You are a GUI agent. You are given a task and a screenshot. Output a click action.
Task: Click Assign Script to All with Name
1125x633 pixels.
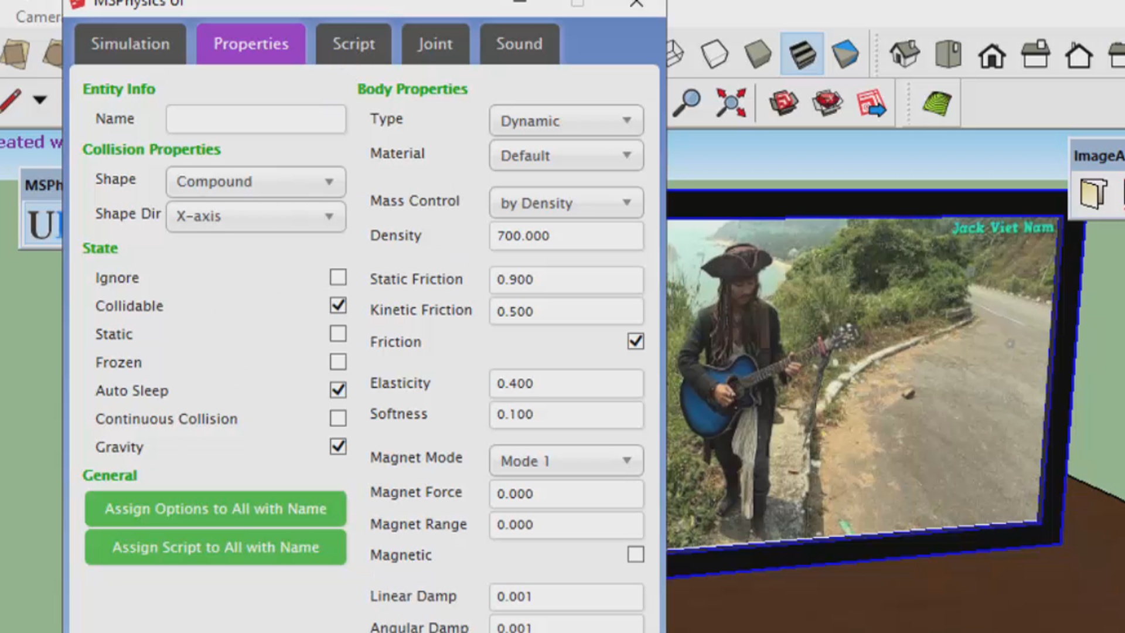tap(216, 547)
